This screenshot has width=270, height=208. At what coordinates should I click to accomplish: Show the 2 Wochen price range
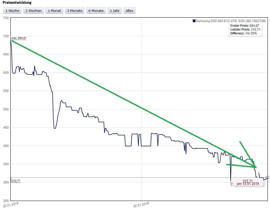point(33,11)
